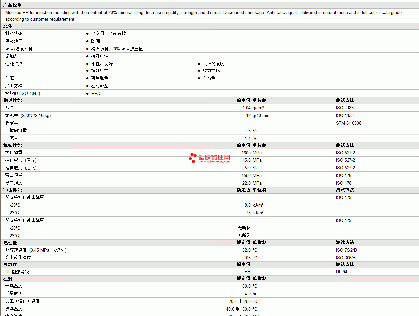Click the value "已商用：当前有效"
Image resolution: width=419 pixels, height=316 pixels.
[109, 33]
